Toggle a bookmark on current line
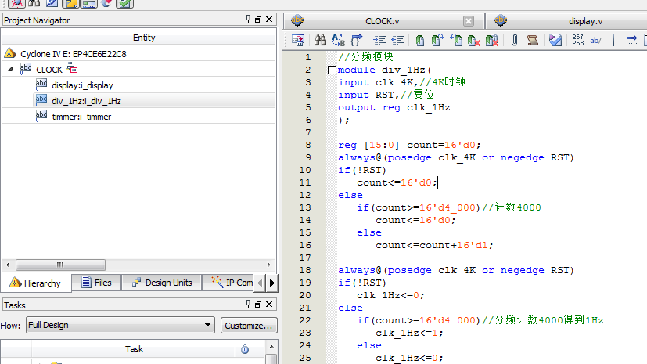The image size is (647, 364). (419, 41)
